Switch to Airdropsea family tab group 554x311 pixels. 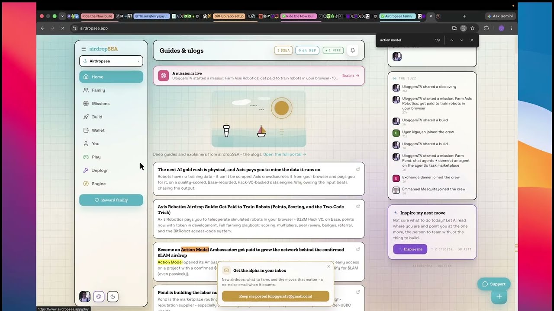click(x=397, y=16)
